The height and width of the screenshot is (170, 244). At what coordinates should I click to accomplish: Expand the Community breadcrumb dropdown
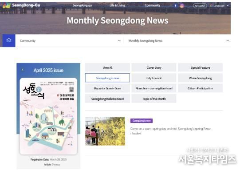pyautogui.click(x=119, y=41)
